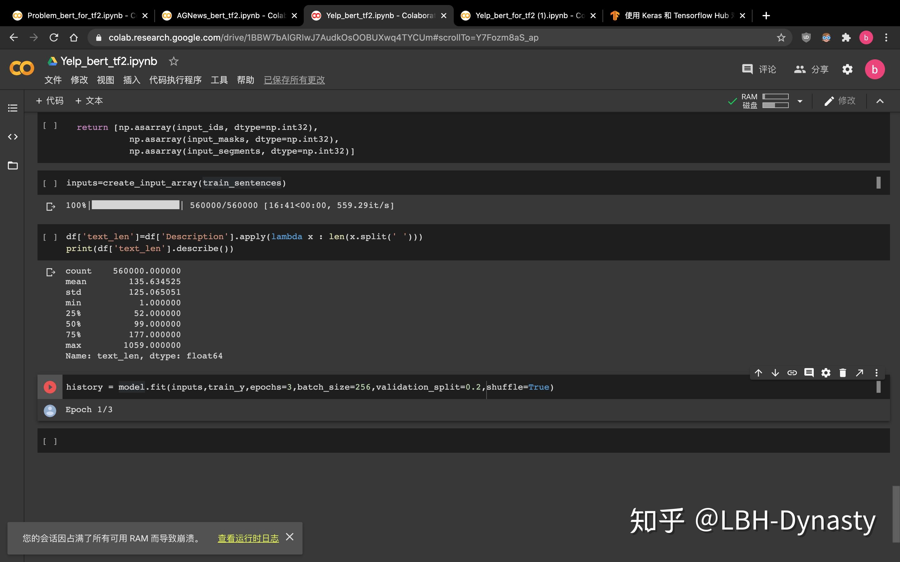Toggle output of text_len describe cell
This screenshot has height=562, width=900.
51,273
